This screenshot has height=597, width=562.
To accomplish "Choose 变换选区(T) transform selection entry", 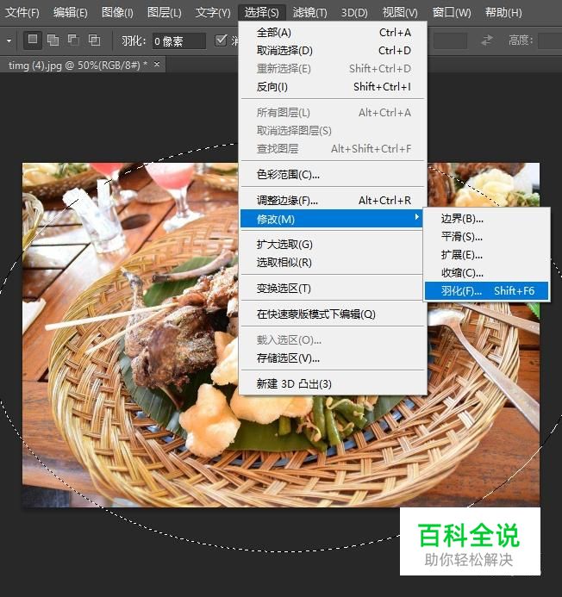I will [x=333, y=289].
